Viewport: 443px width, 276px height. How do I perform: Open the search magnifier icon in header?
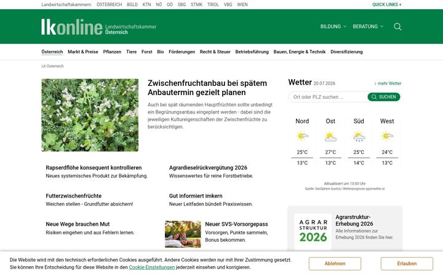(x=397, y=26)
